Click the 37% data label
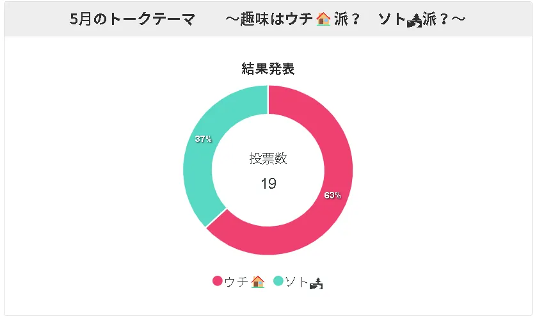The width and height of the screenshot is (537, 318). point(203,139)
